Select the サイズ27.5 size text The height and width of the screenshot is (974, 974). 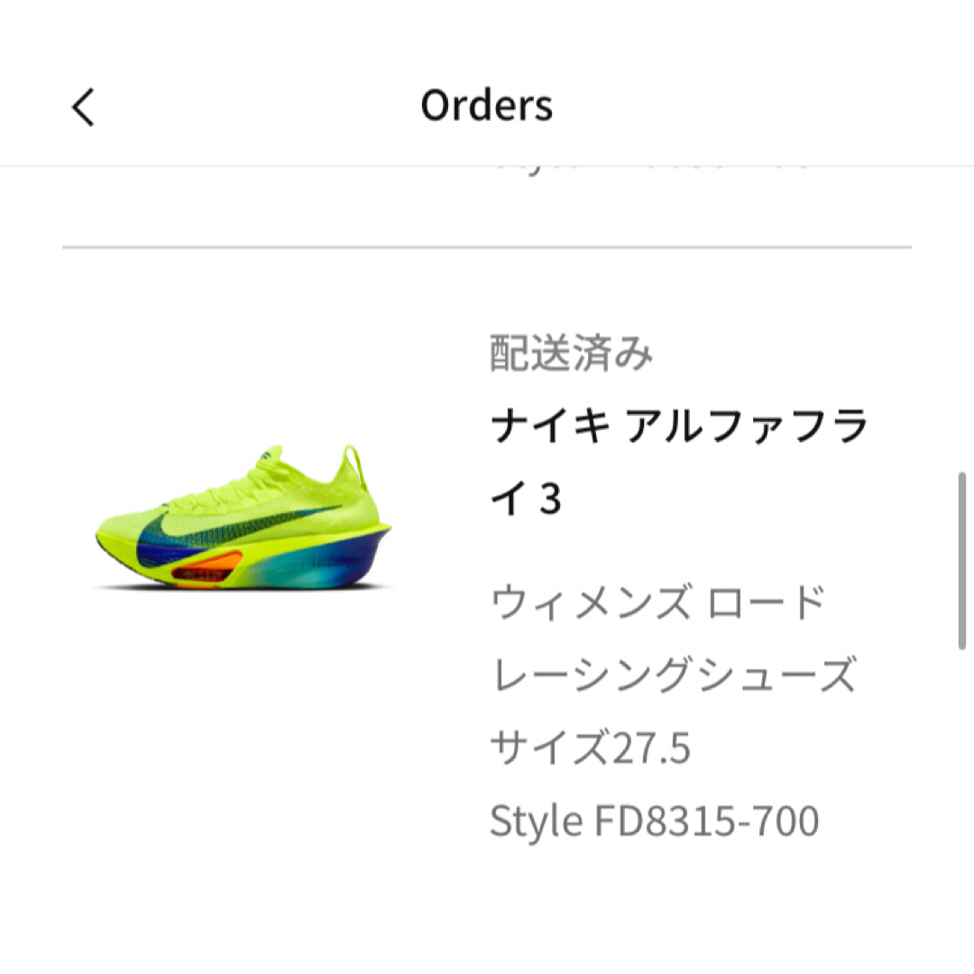click(591, 747)
